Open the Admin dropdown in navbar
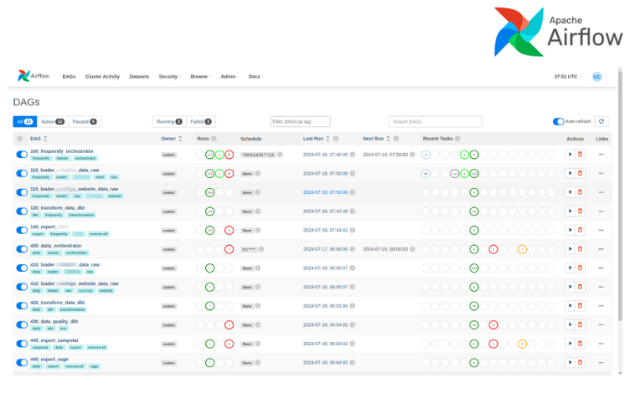 coord(229,76)
